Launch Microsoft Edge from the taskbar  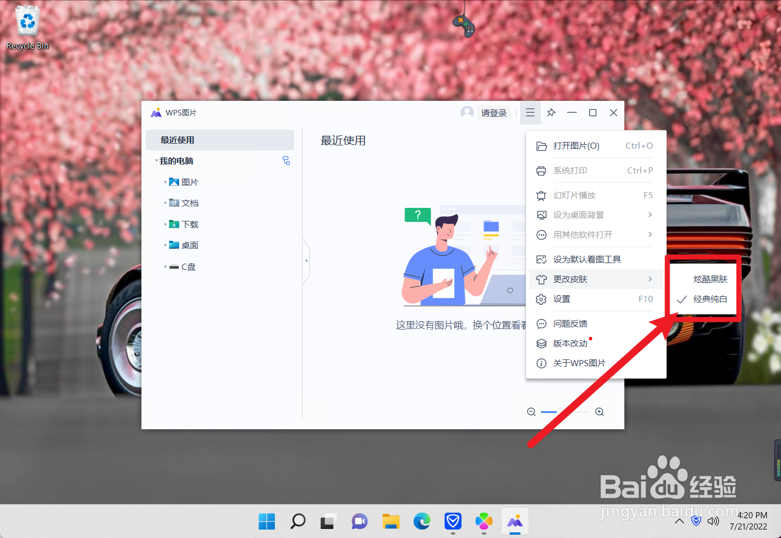click(421, 522)
